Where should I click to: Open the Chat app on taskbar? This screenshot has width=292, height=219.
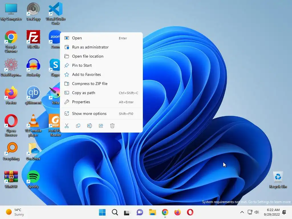140,212
